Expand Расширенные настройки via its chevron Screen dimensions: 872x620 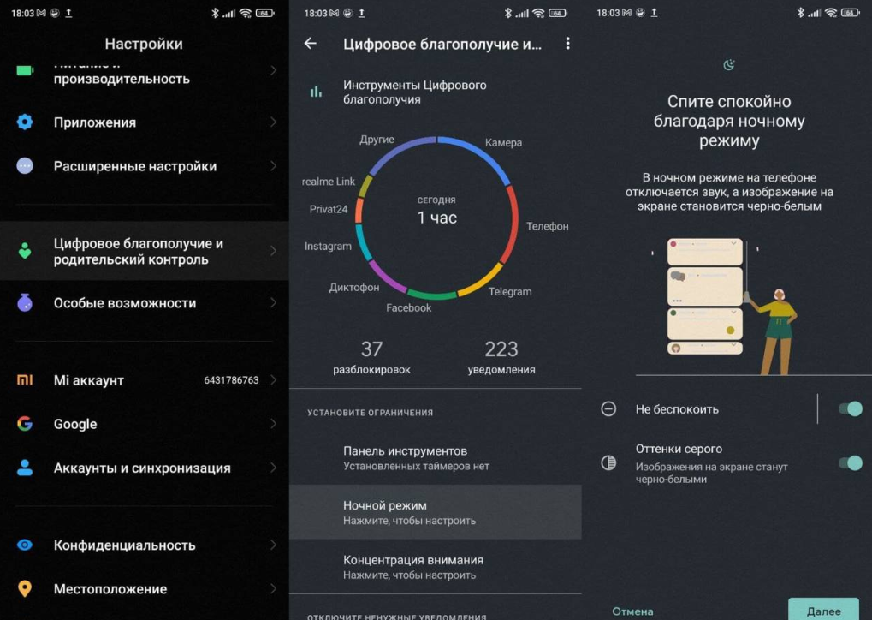273,166
